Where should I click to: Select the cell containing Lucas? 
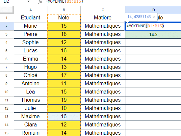pyautogui.click(x=31, y=51)
